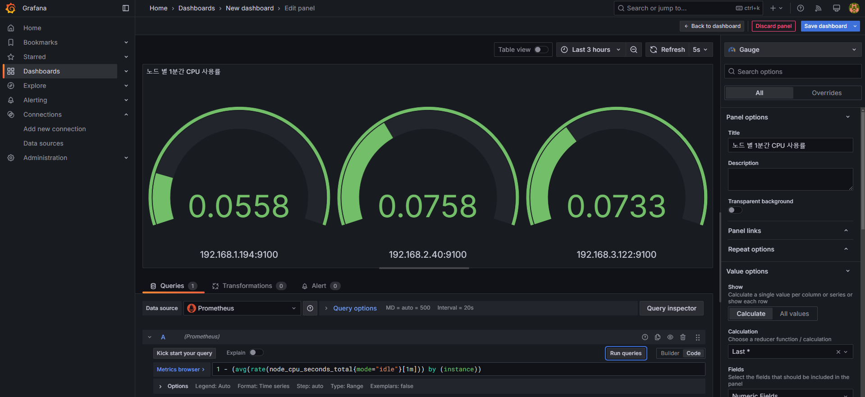
Task: Switch to the Queries tab
Action: [174, 286]
